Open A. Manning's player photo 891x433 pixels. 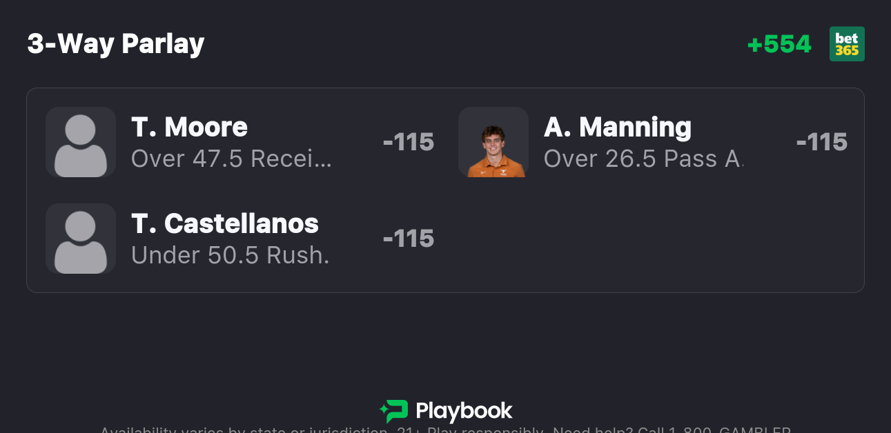pyautogui.click(x=493, y=142)
